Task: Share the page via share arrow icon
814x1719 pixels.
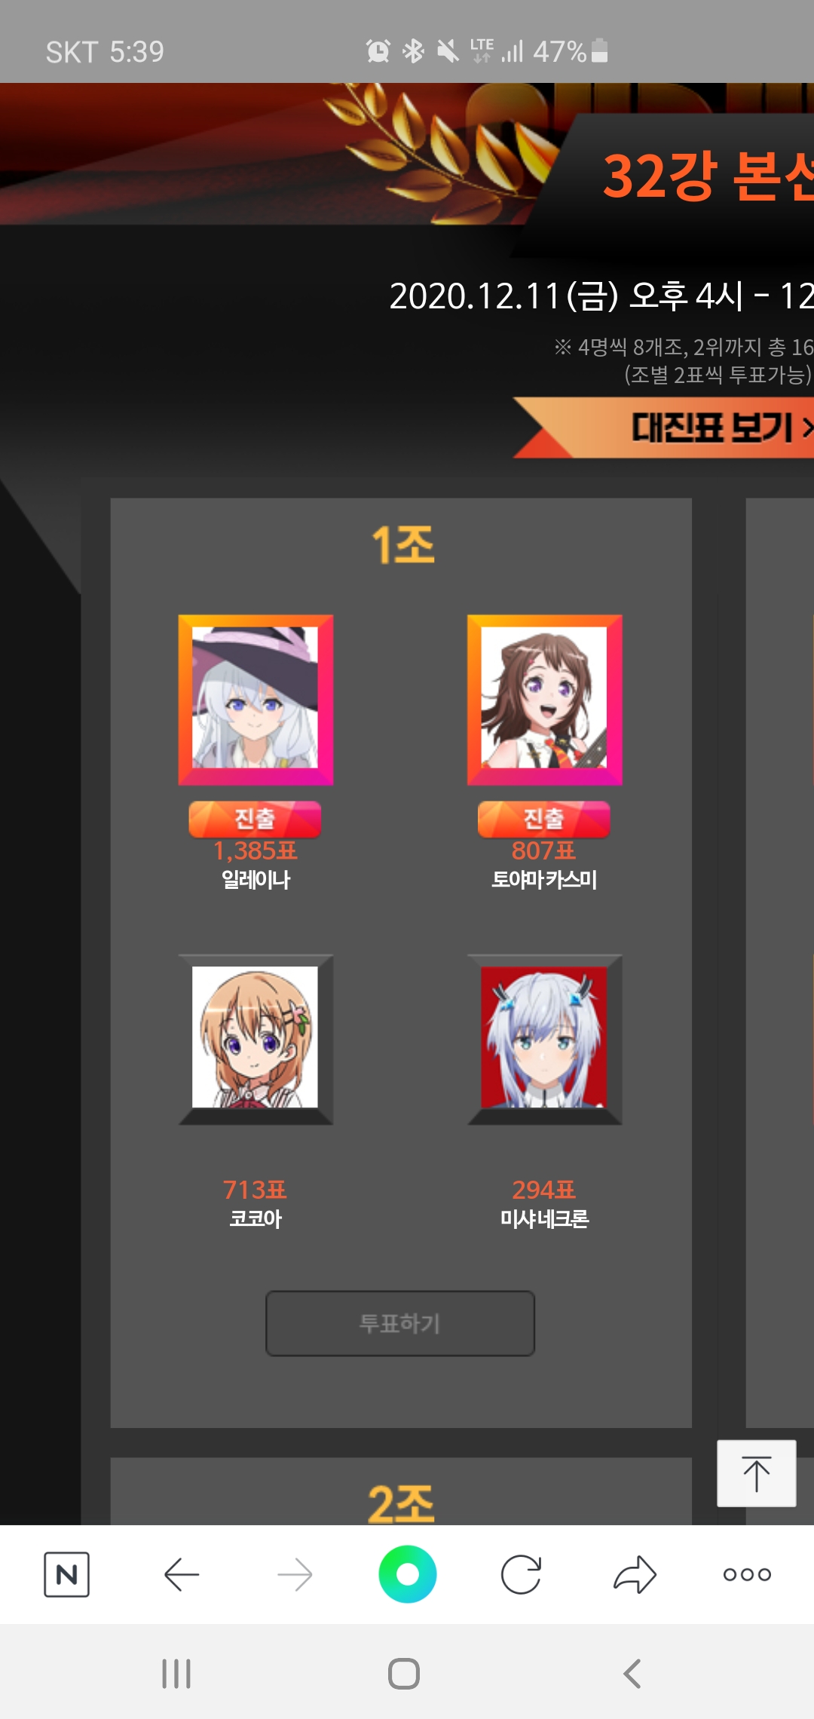Action: click(635, 1574)
